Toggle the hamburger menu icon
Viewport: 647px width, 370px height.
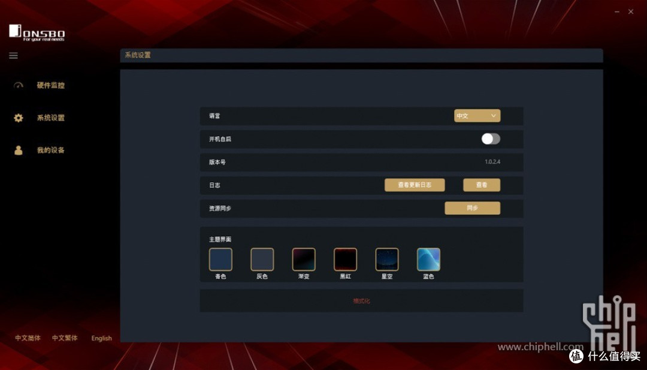click(x=13, y=55)
